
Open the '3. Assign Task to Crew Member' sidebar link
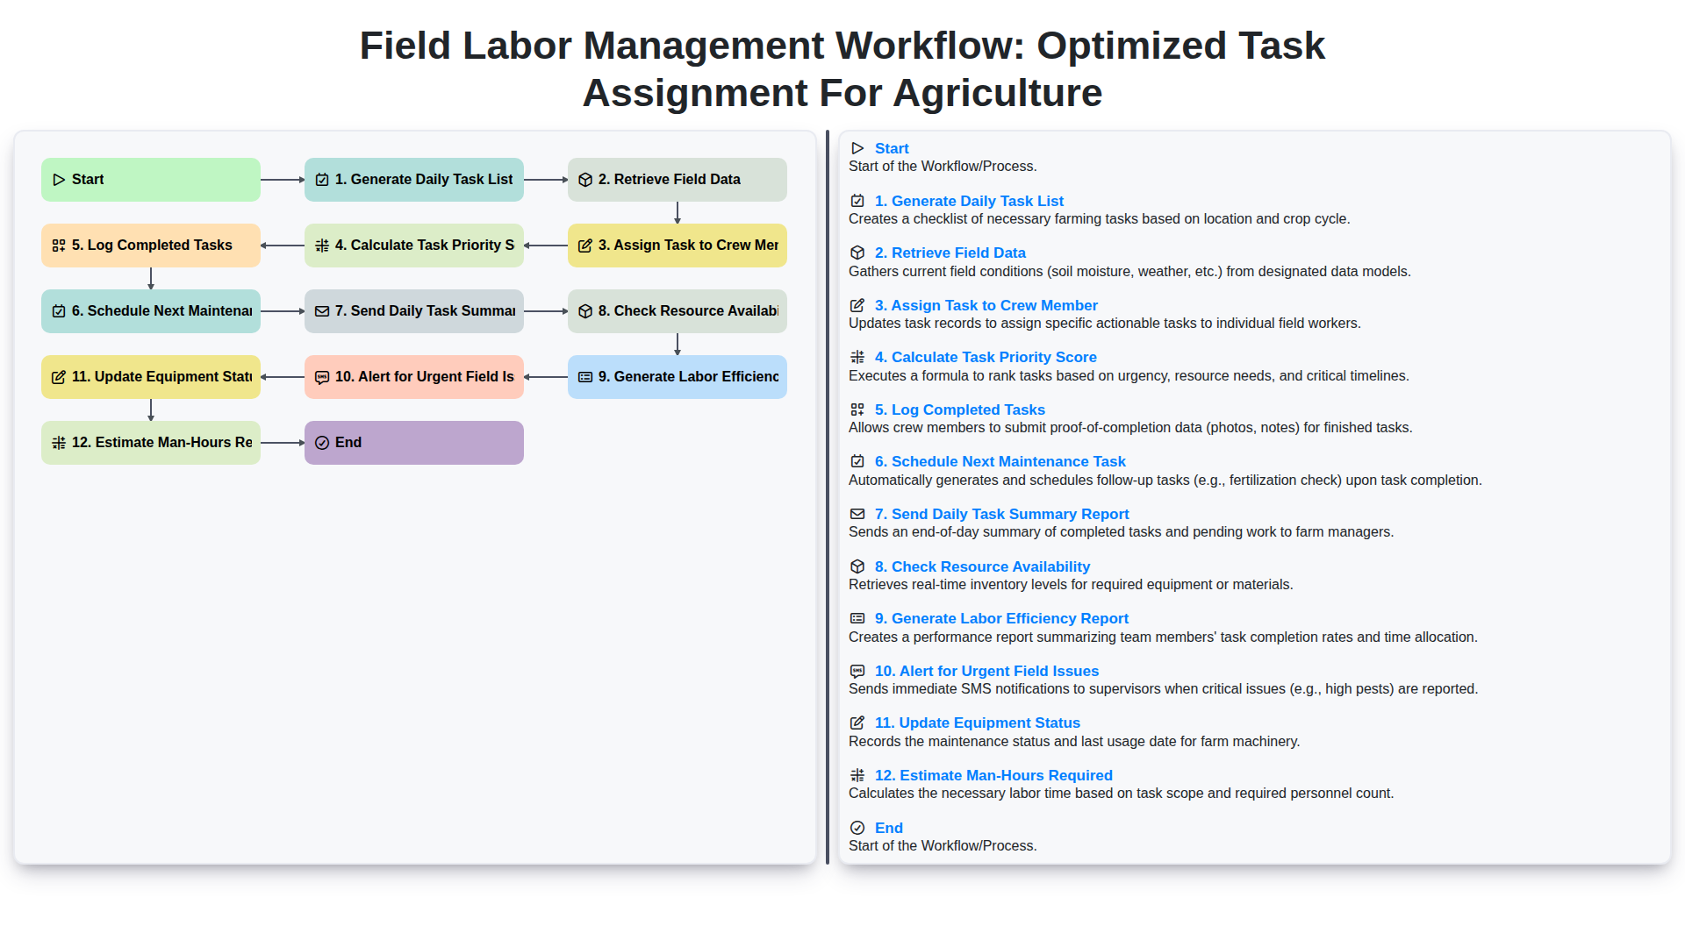(x=986, y=305)
